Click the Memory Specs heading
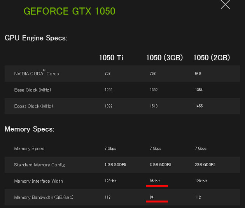The width and height of the screenshot is (245, 208). coord(30,129)
